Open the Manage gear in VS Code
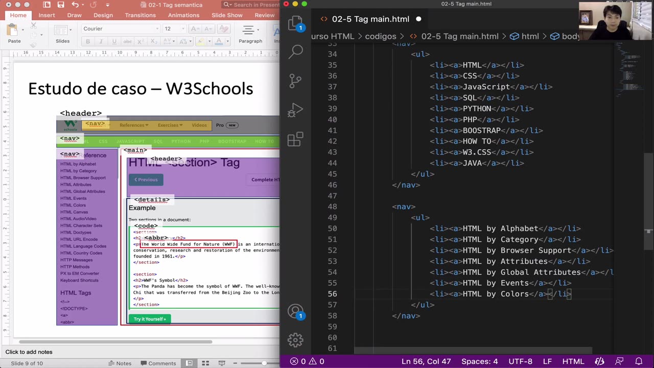654x368 pixels. click(295, 340)
